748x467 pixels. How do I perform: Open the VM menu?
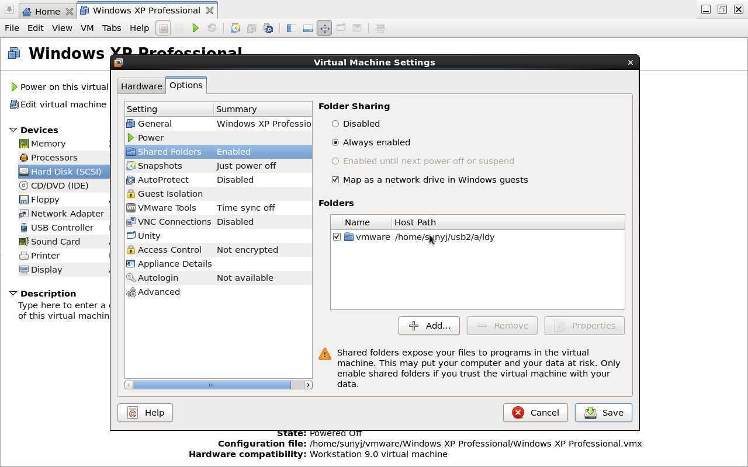(87, 28)
